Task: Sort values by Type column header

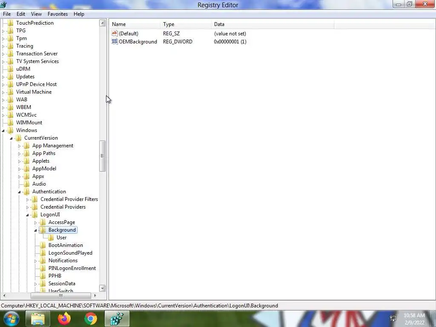Action: (x=186, y=24)
